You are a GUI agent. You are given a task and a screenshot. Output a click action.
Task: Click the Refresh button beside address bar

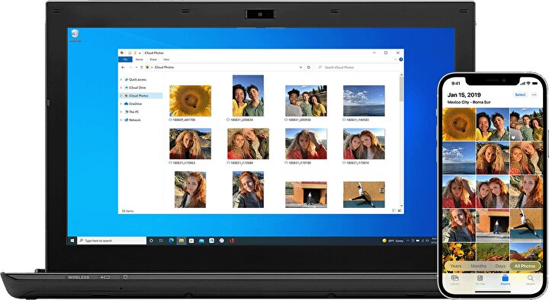(x=309, y=67)
